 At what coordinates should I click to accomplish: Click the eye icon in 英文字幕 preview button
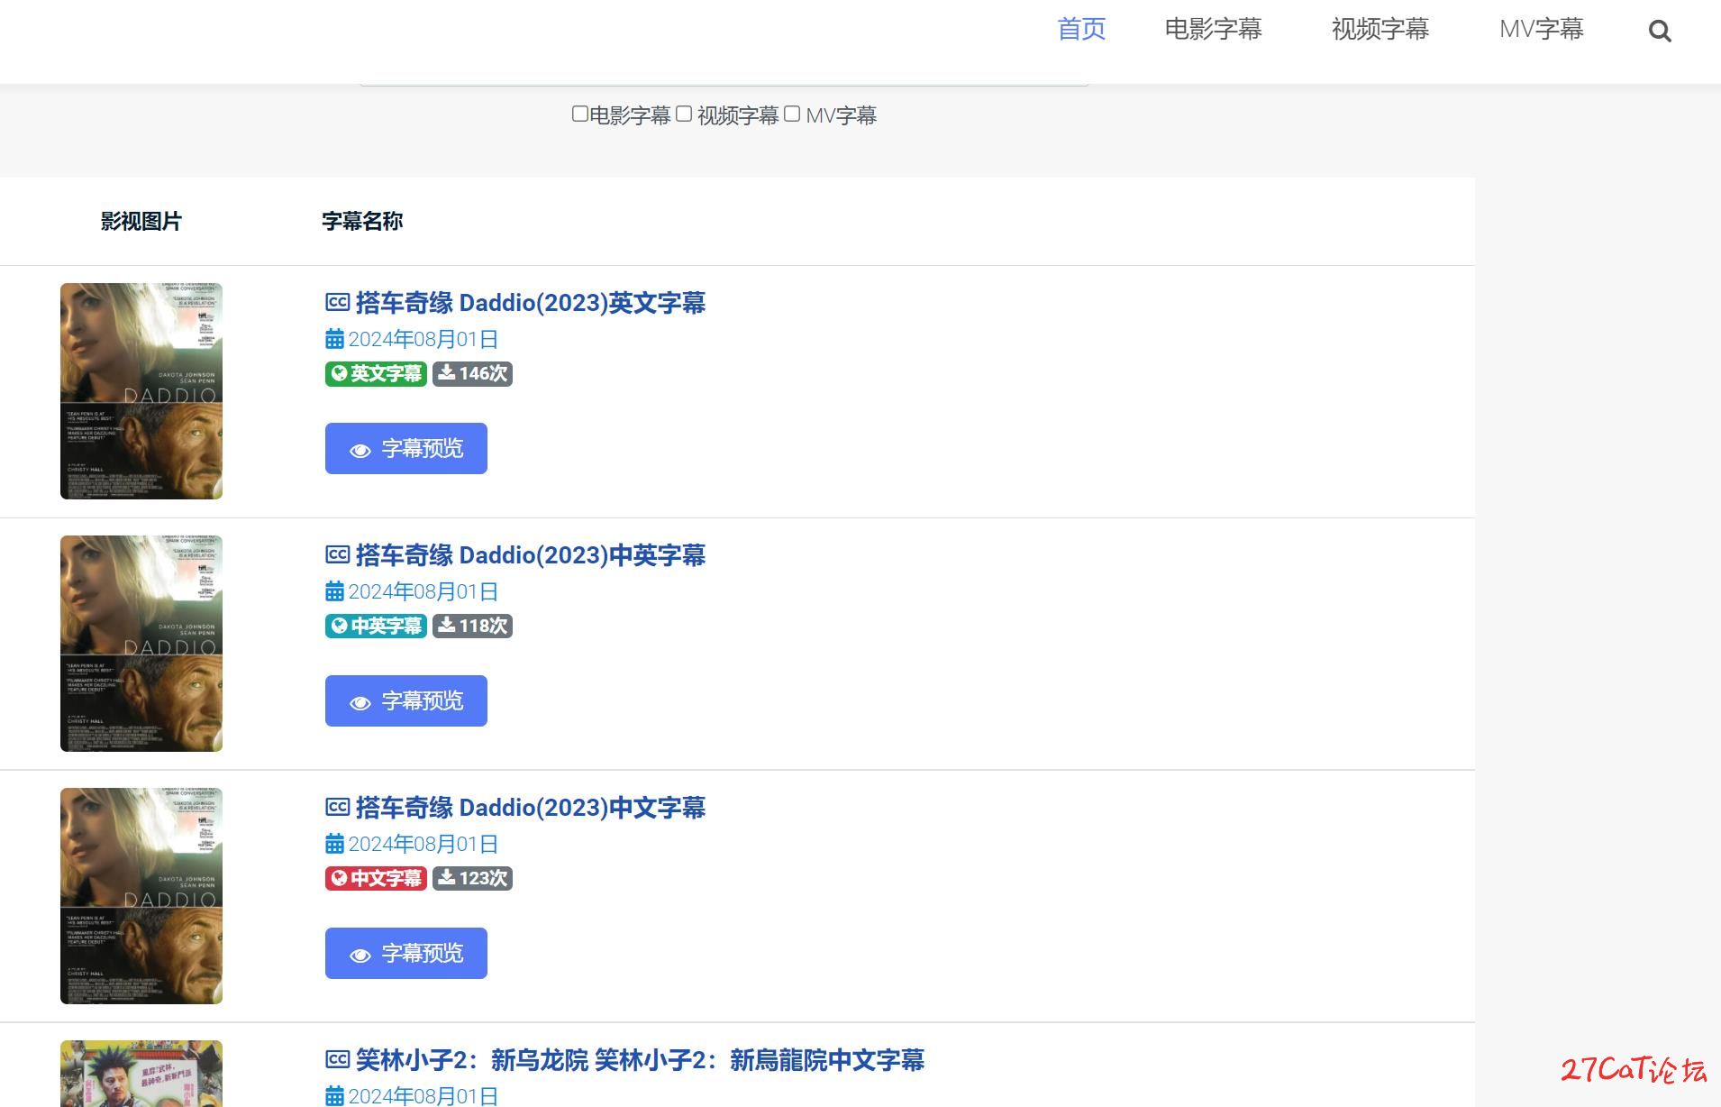pos(360,450)
